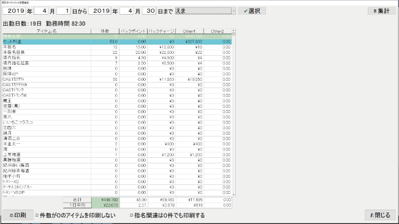
Task: Click the バックポイント column header
Action: (133, 31)
